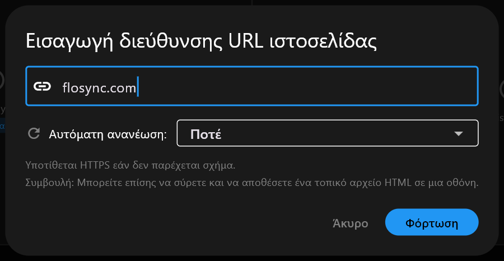
Task: Click the arrow of the Ποτέ combo box
Action: [x=458, y=133]
